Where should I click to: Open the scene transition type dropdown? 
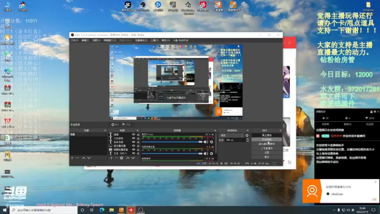pos(231,135)
